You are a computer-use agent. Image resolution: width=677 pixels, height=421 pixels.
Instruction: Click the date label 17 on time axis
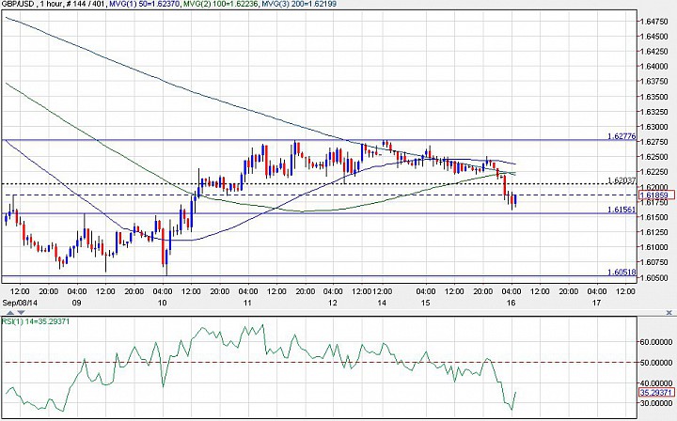(x=596, y=303)
